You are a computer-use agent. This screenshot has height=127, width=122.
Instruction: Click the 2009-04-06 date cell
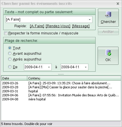(10, 95)
